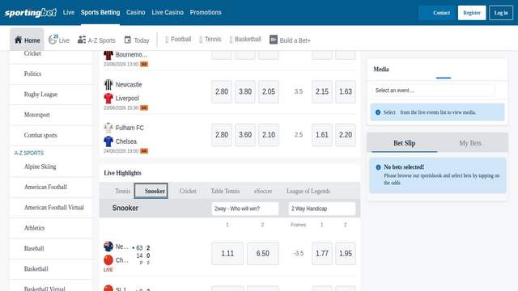Screen dimensions: 518x291
Task: Click the Build a Bet+ icon
Action: (274, 40)
